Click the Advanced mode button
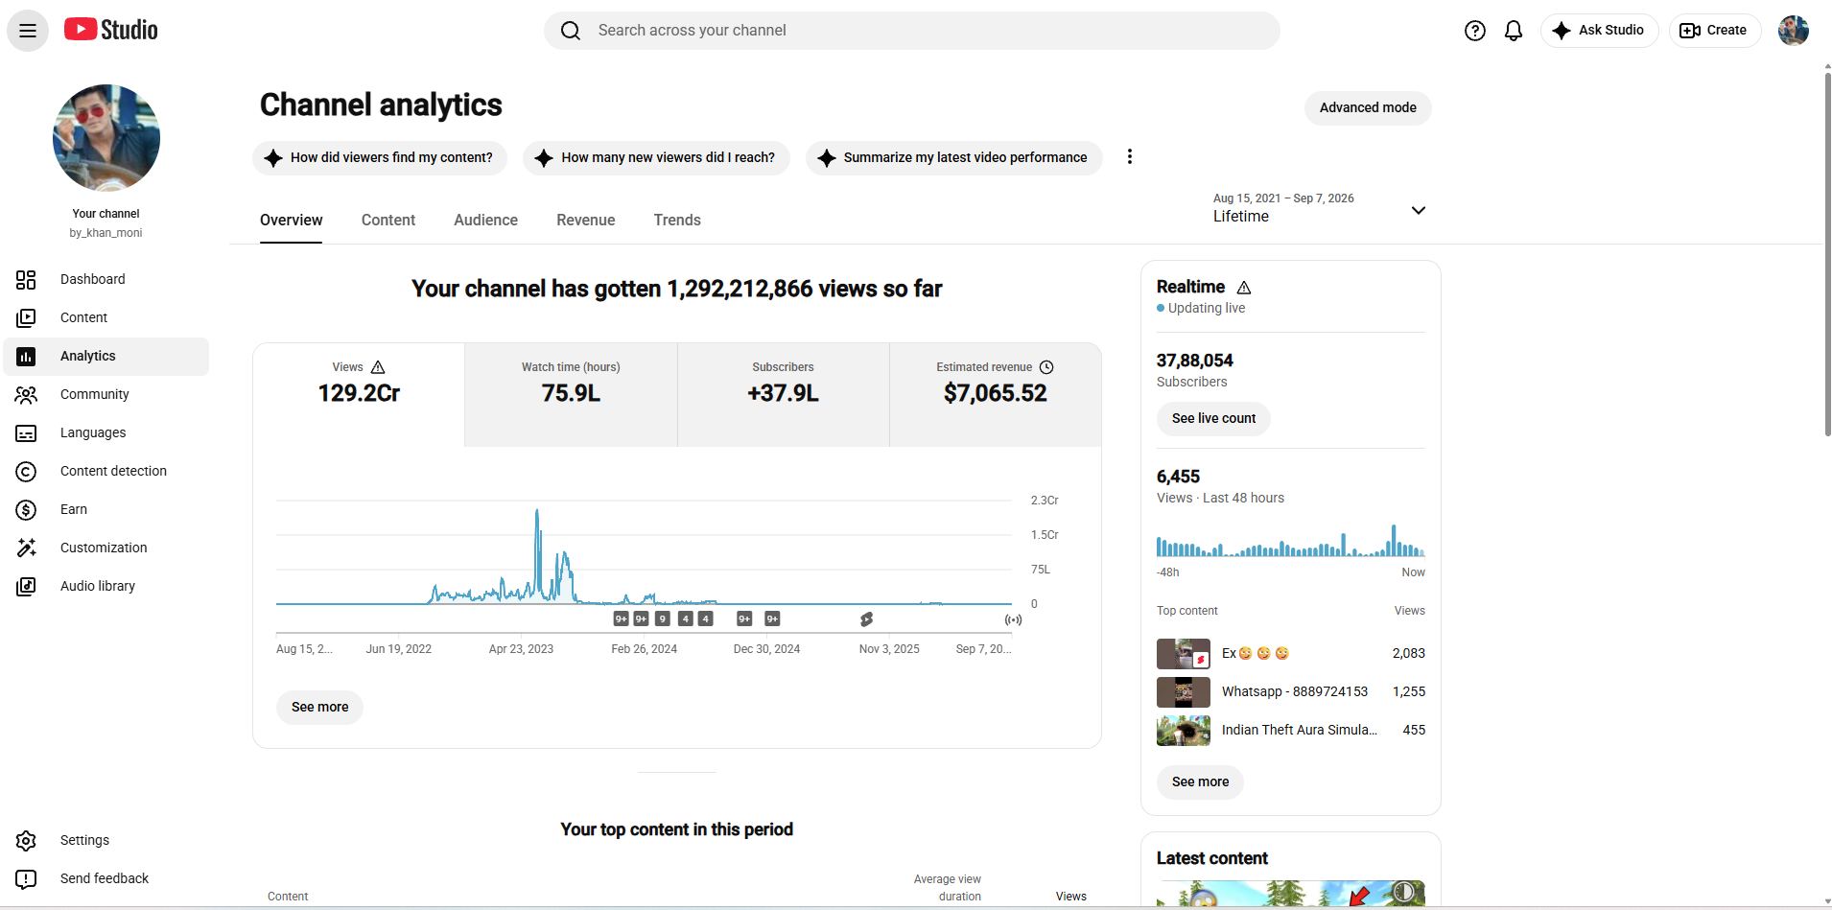This screenshot has width=1832, height=910. click(x=1368, y=107)
